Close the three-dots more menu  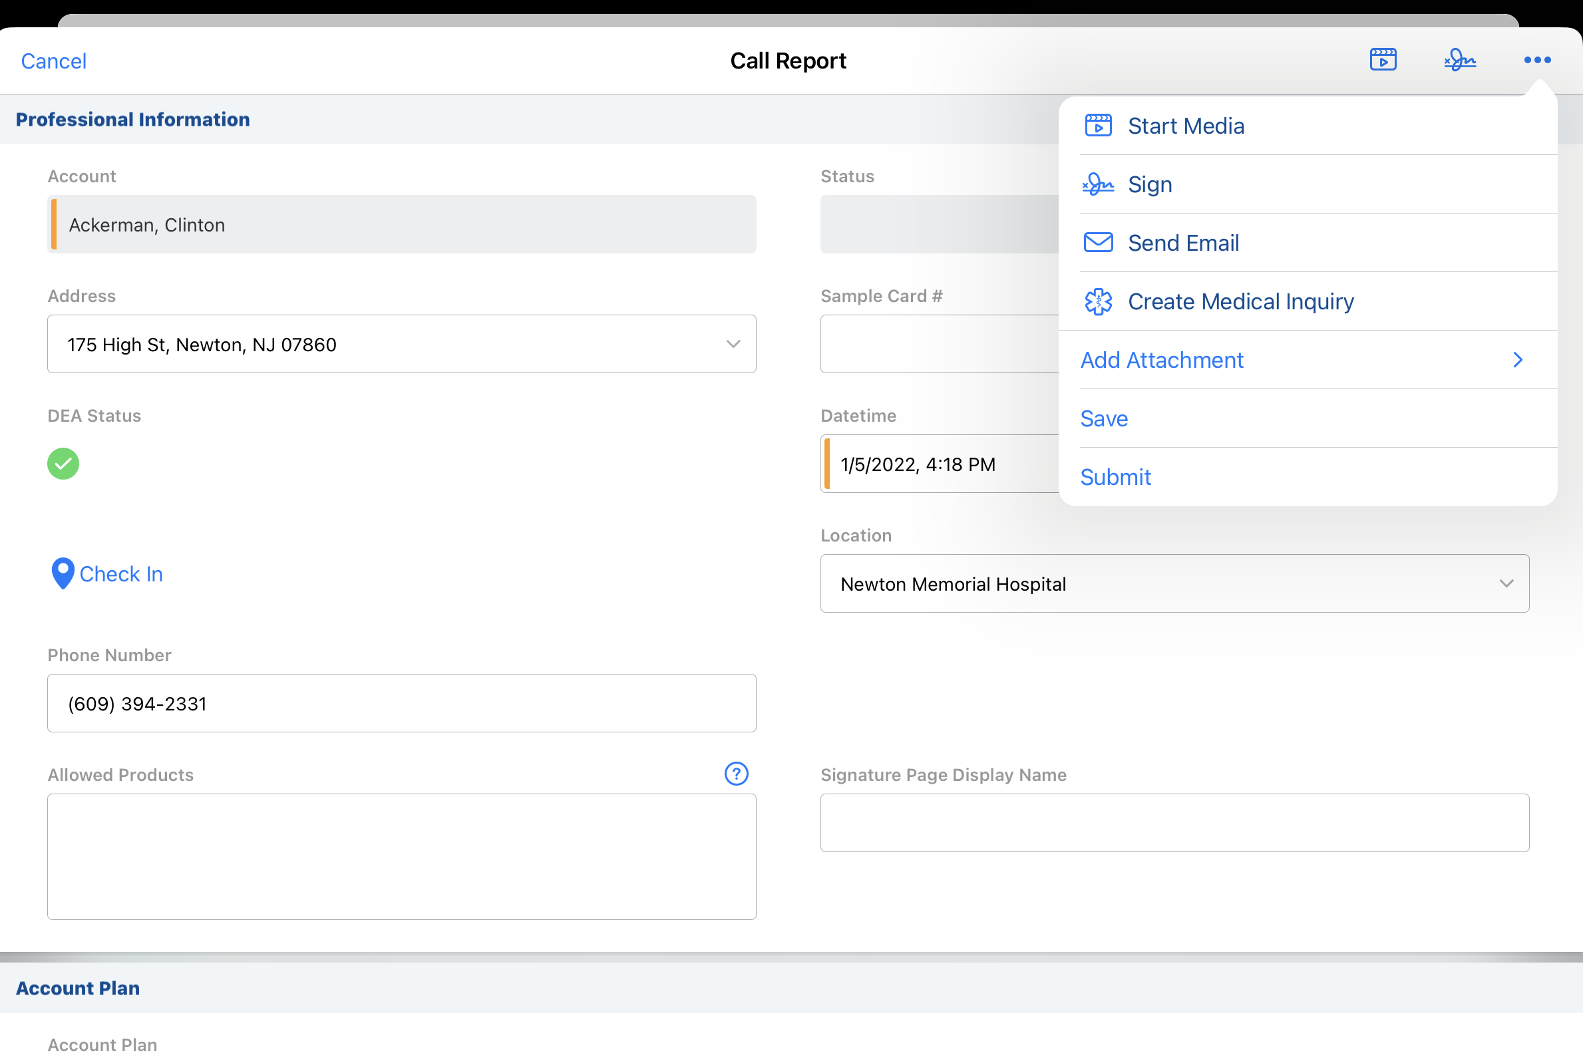pos(1537,60)
